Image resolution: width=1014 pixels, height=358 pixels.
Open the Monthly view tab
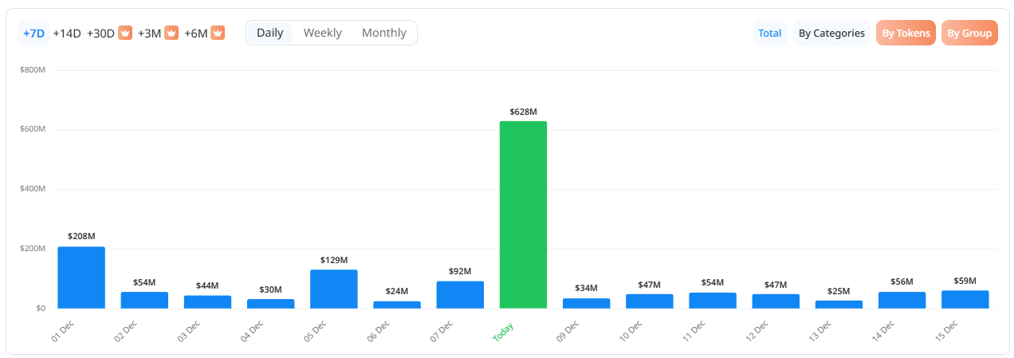pos(383,33)
